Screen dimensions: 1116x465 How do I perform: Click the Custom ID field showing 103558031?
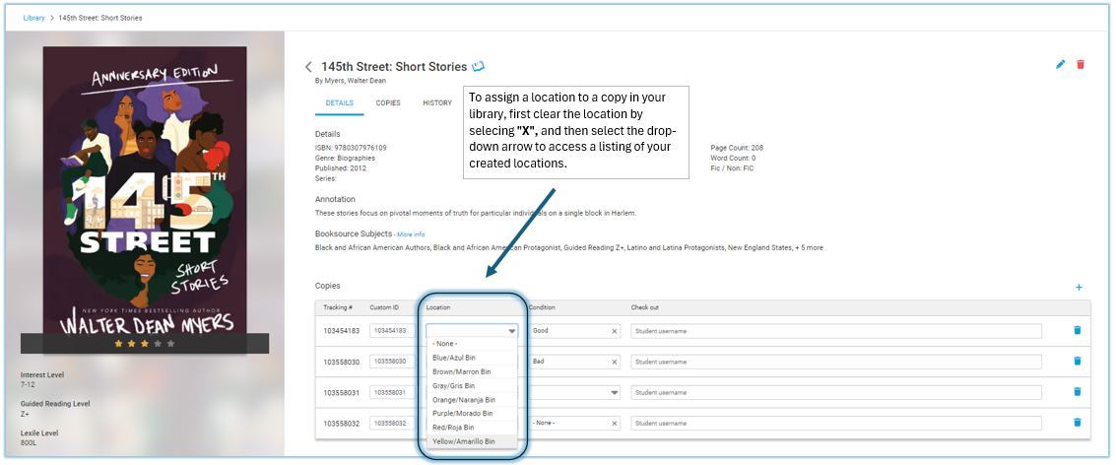tap(393, 392)
